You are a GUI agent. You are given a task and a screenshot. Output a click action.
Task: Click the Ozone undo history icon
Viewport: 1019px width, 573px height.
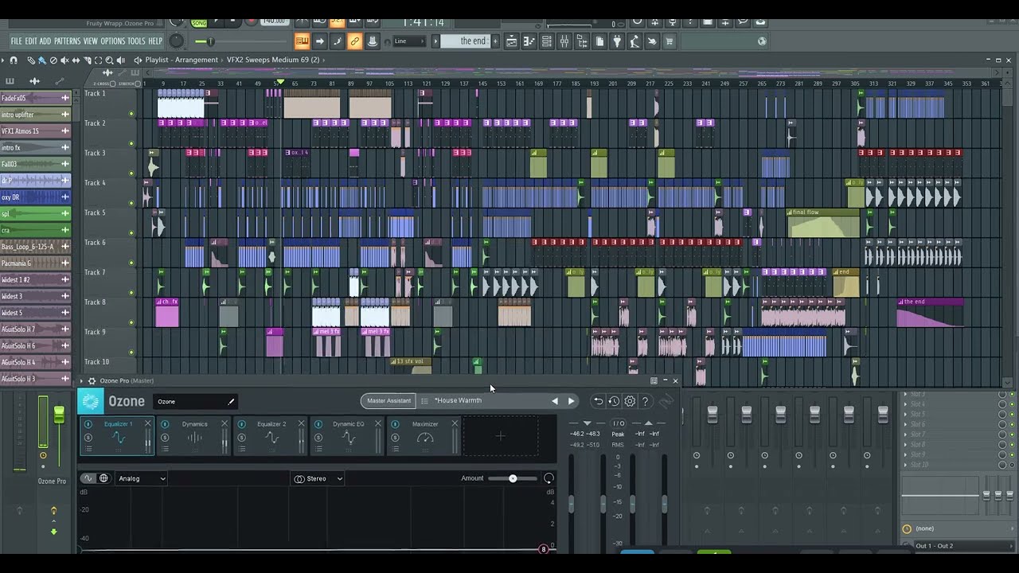click(x=614, y=402)
